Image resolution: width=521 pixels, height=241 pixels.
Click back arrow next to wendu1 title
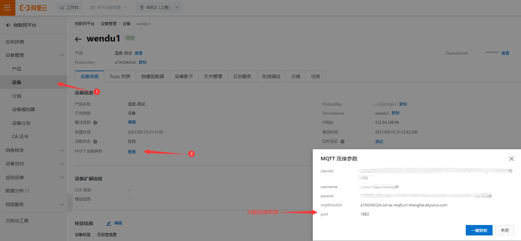click(78, 39)
